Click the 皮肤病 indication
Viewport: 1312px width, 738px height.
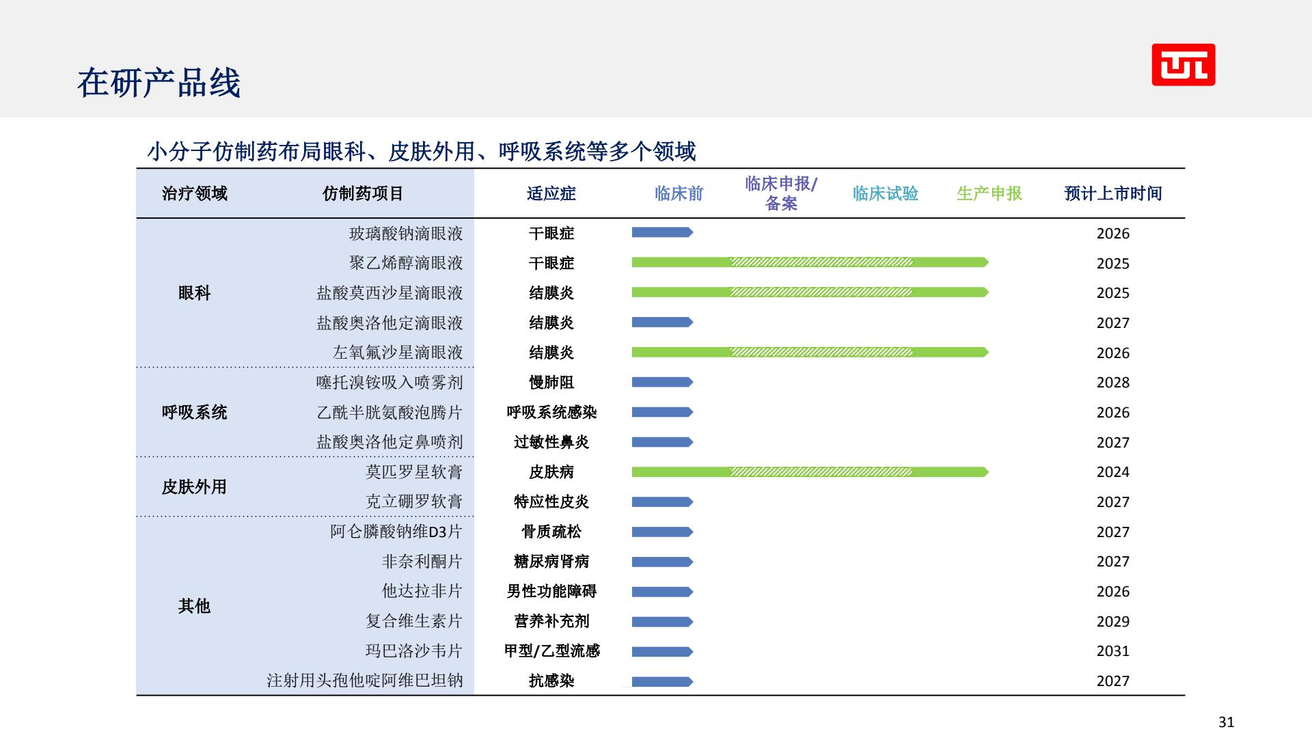pos(551,471)
